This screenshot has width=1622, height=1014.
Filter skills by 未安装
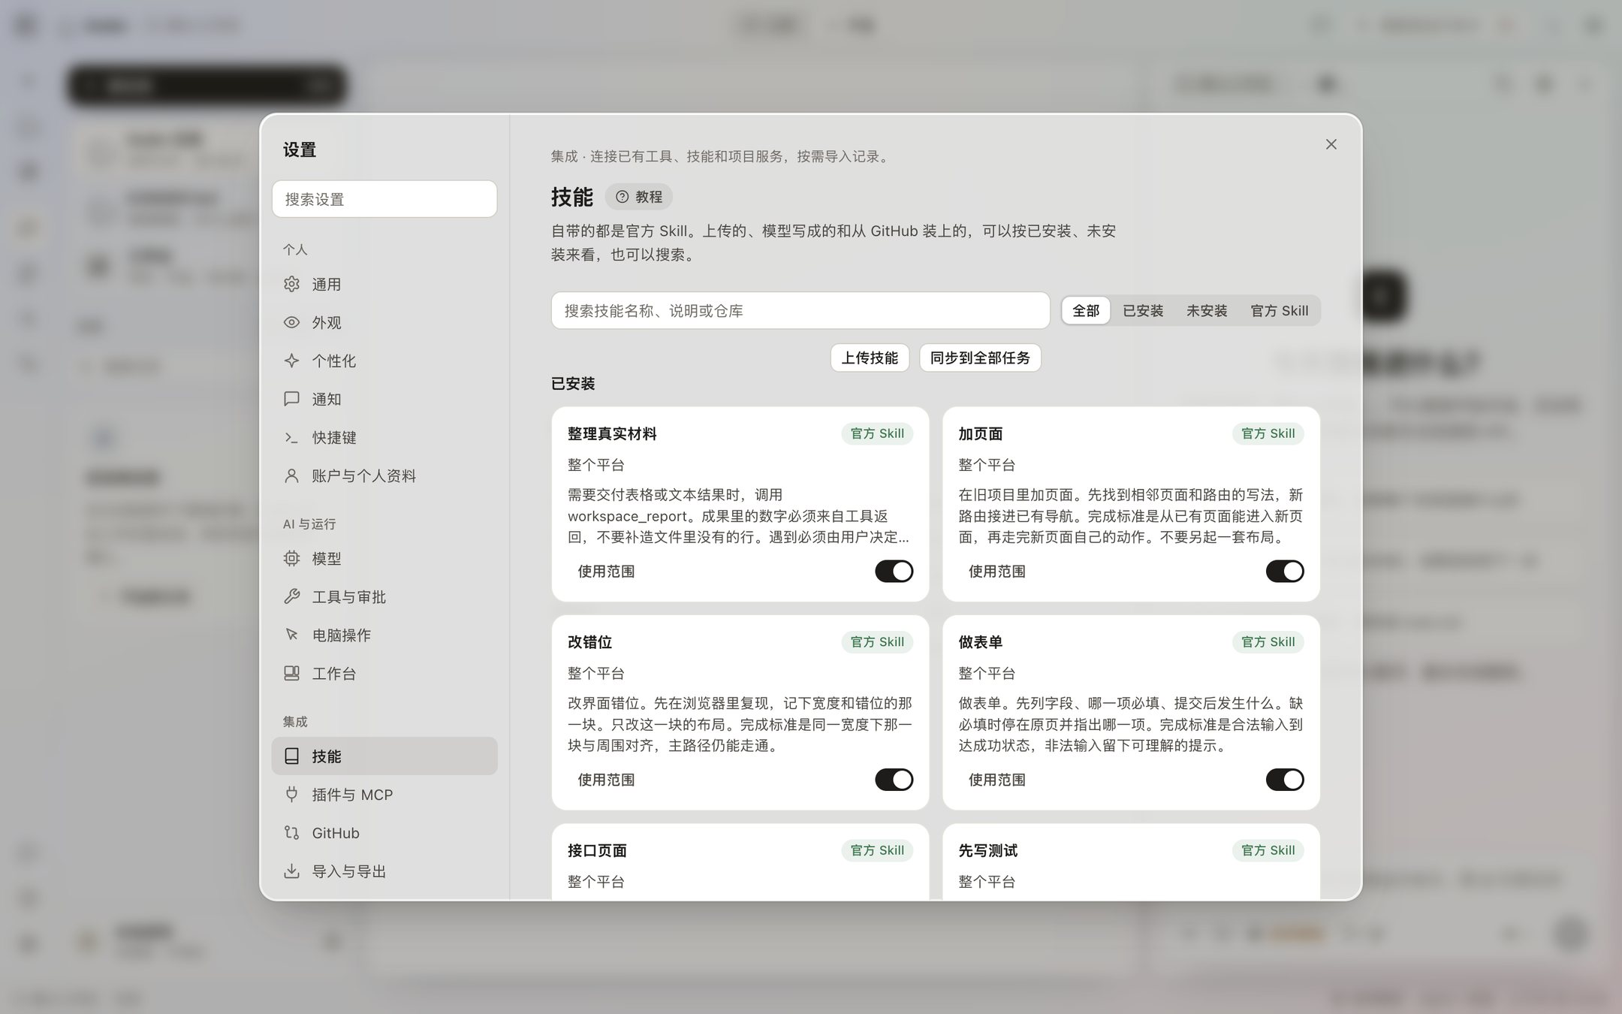click(x=1207, y=310)
